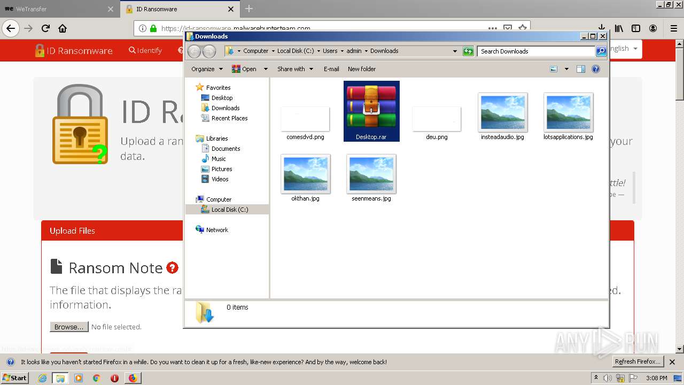Click Local Disk (C:) in breadcrumb

296,51
